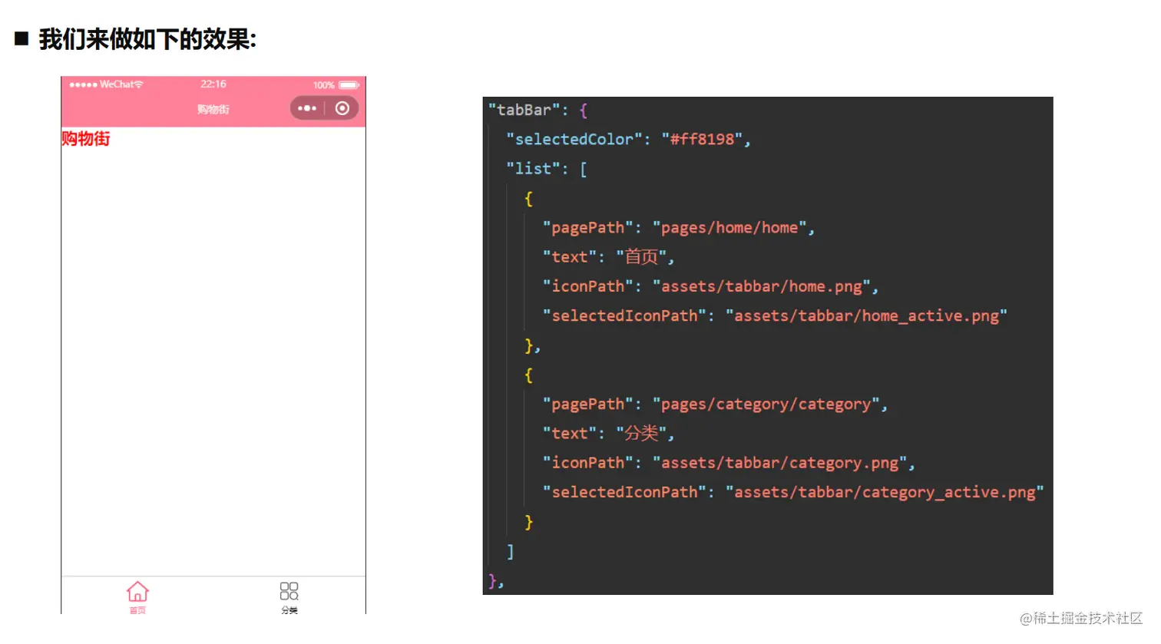Click the Wi-Fi icon beside WeChat

[138, 84]
